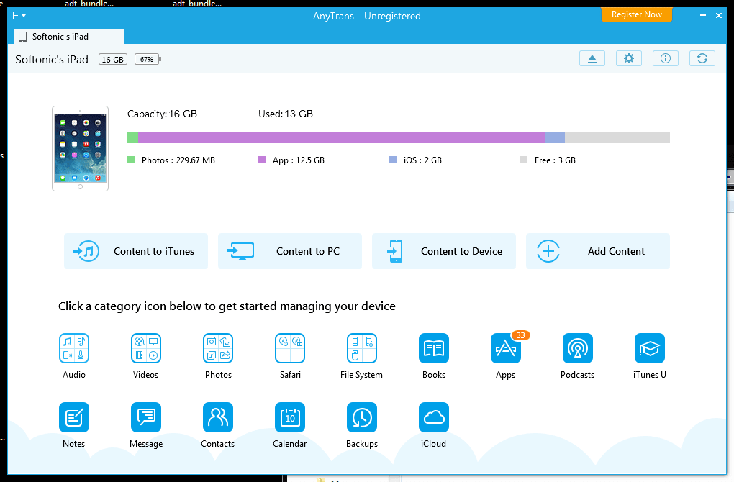This screenshot has height=482, width=734.
Task: Open the Notes category
Action: [74, 417]
